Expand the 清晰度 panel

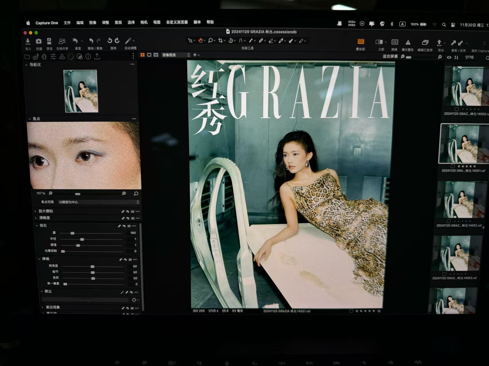point(36,218)
